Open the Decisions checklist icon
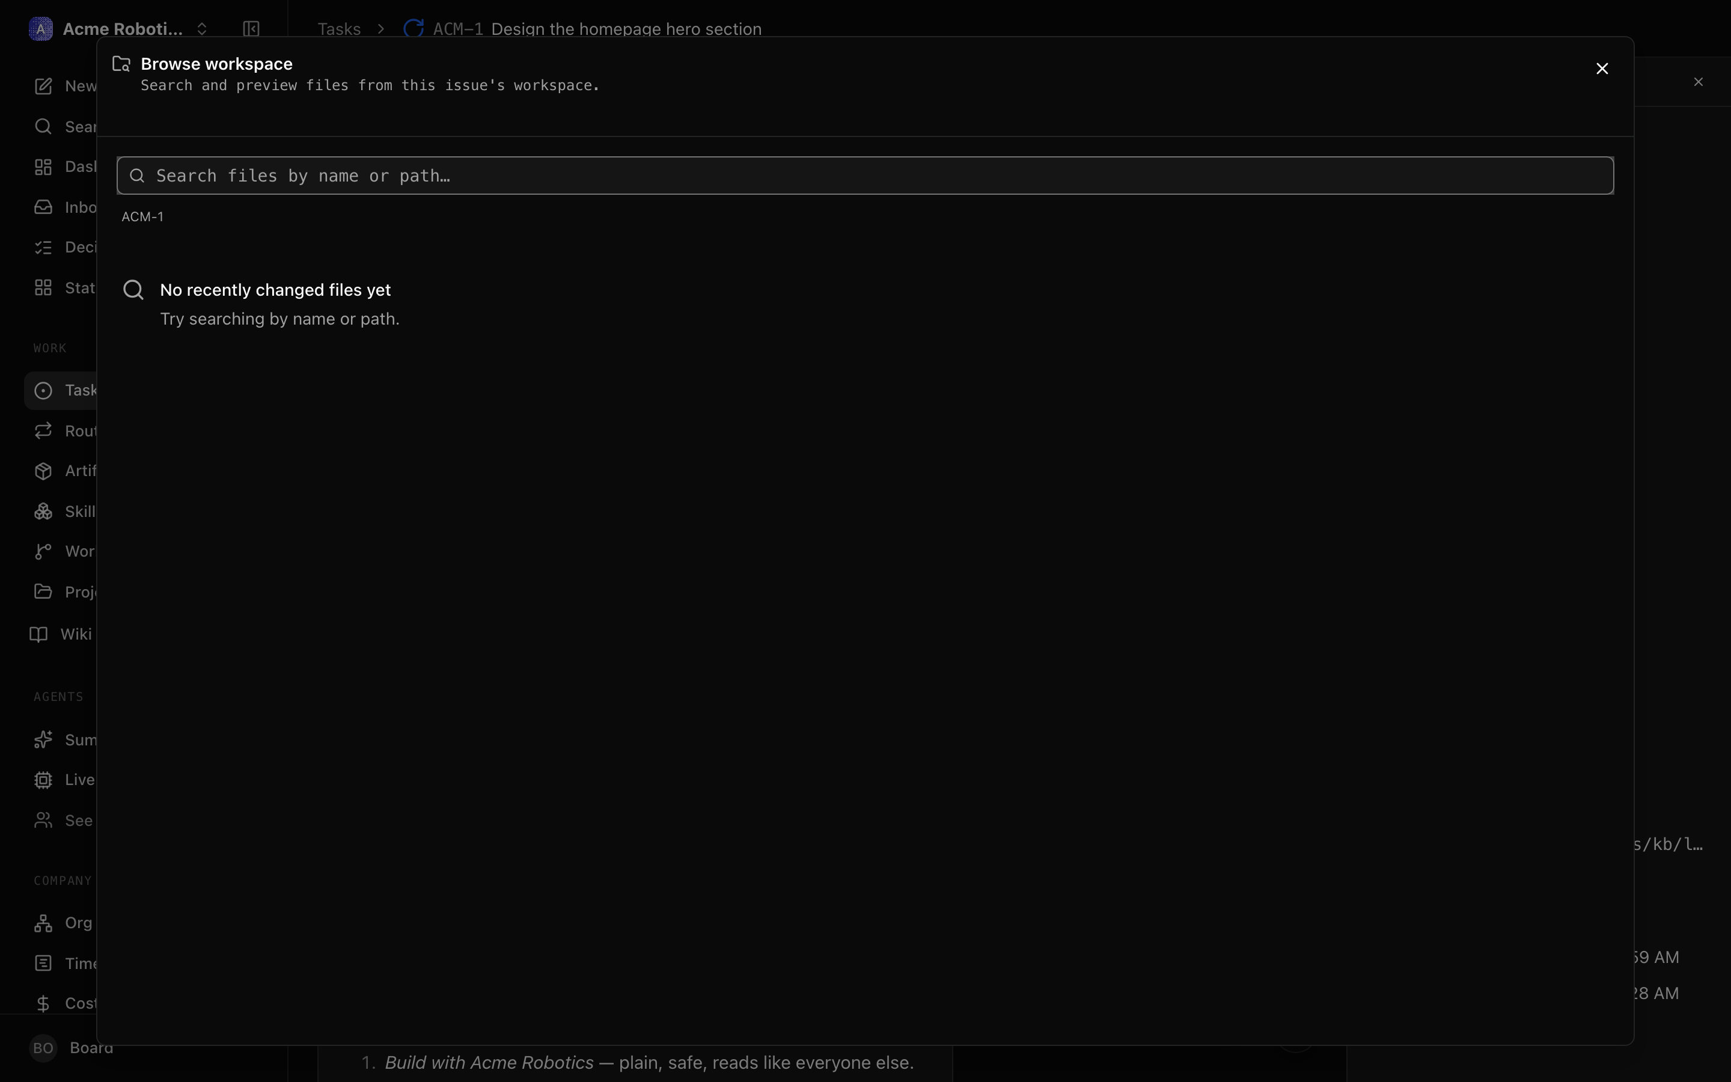Screen dimensions: 1731x1082 tap(43, 248)
